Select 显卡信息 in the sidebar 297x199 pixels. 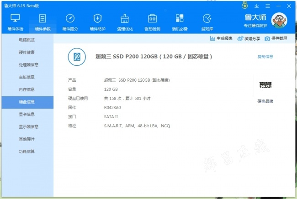27,114
